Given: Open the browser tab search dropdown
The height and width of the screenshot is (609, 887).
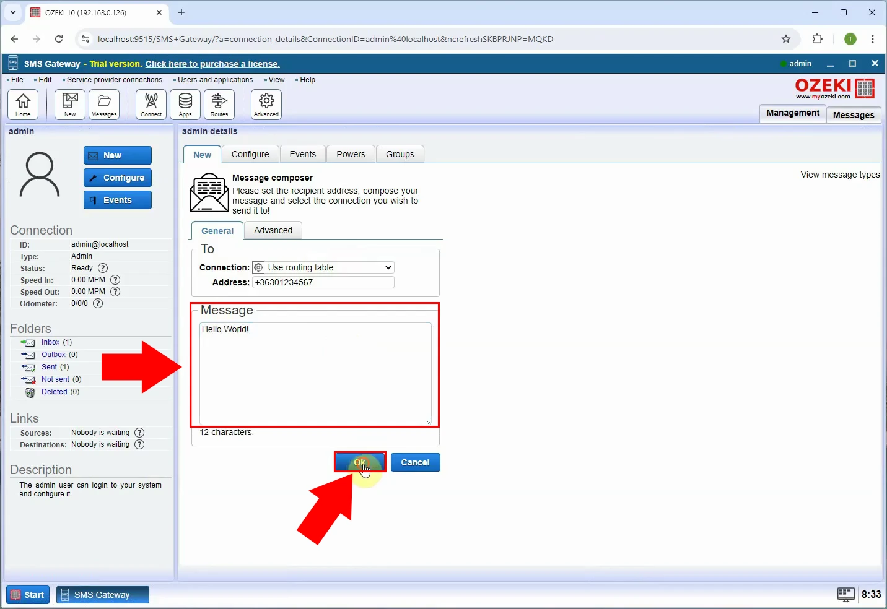Looking at the screenshot, I should (13, 12).
